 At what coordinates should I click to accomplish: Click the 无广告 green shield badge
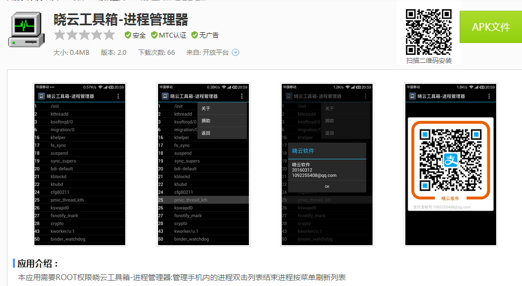coord(195,35)
